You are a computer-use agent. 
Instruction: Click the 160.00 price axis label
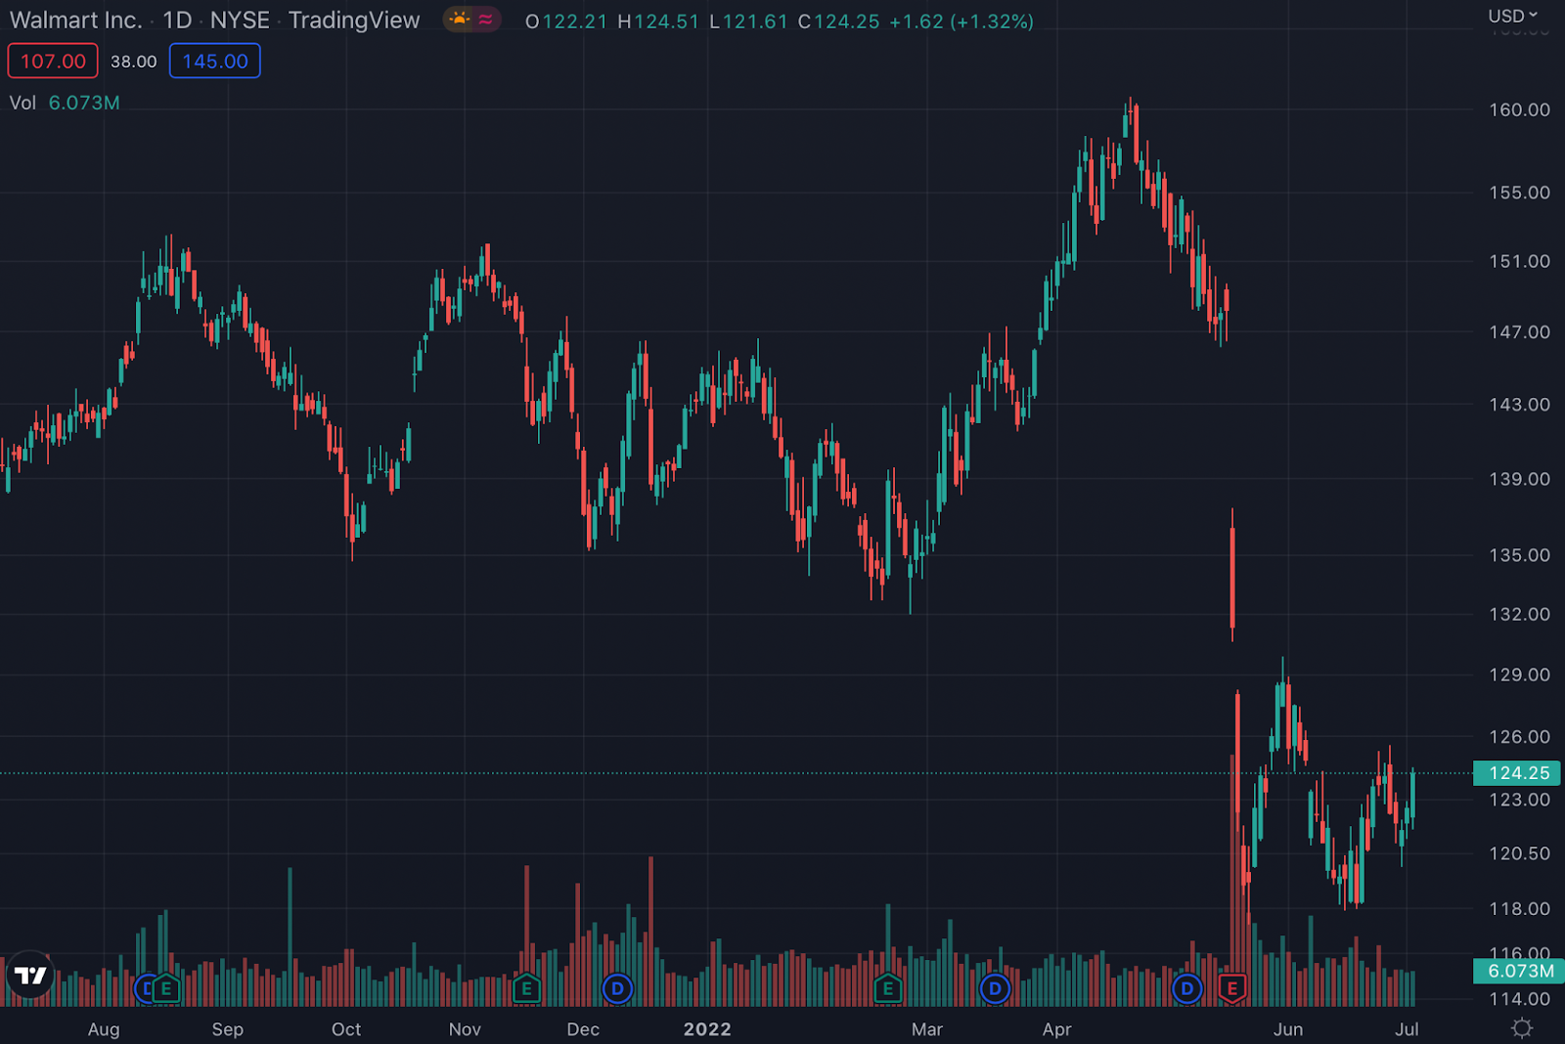click(x=1519, y=109)
